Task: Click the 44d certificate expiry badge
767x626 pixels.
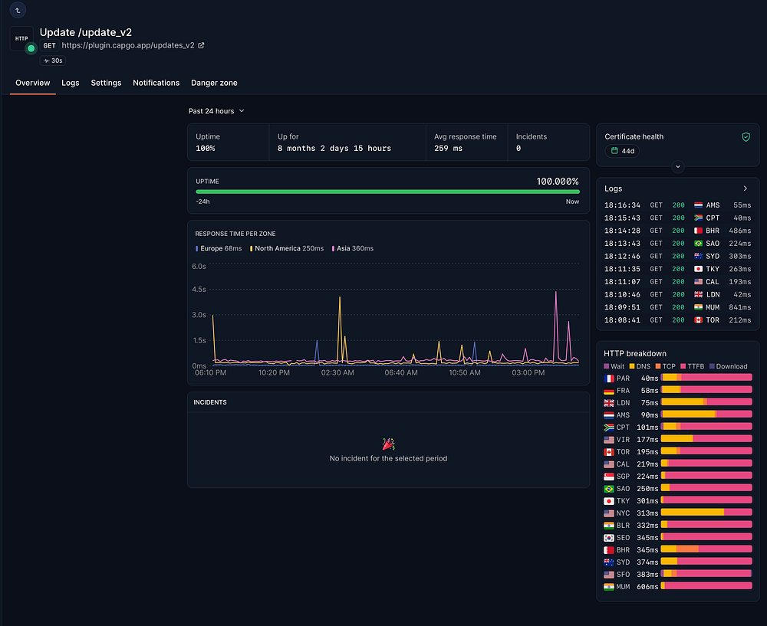Action: click(622, 151)
